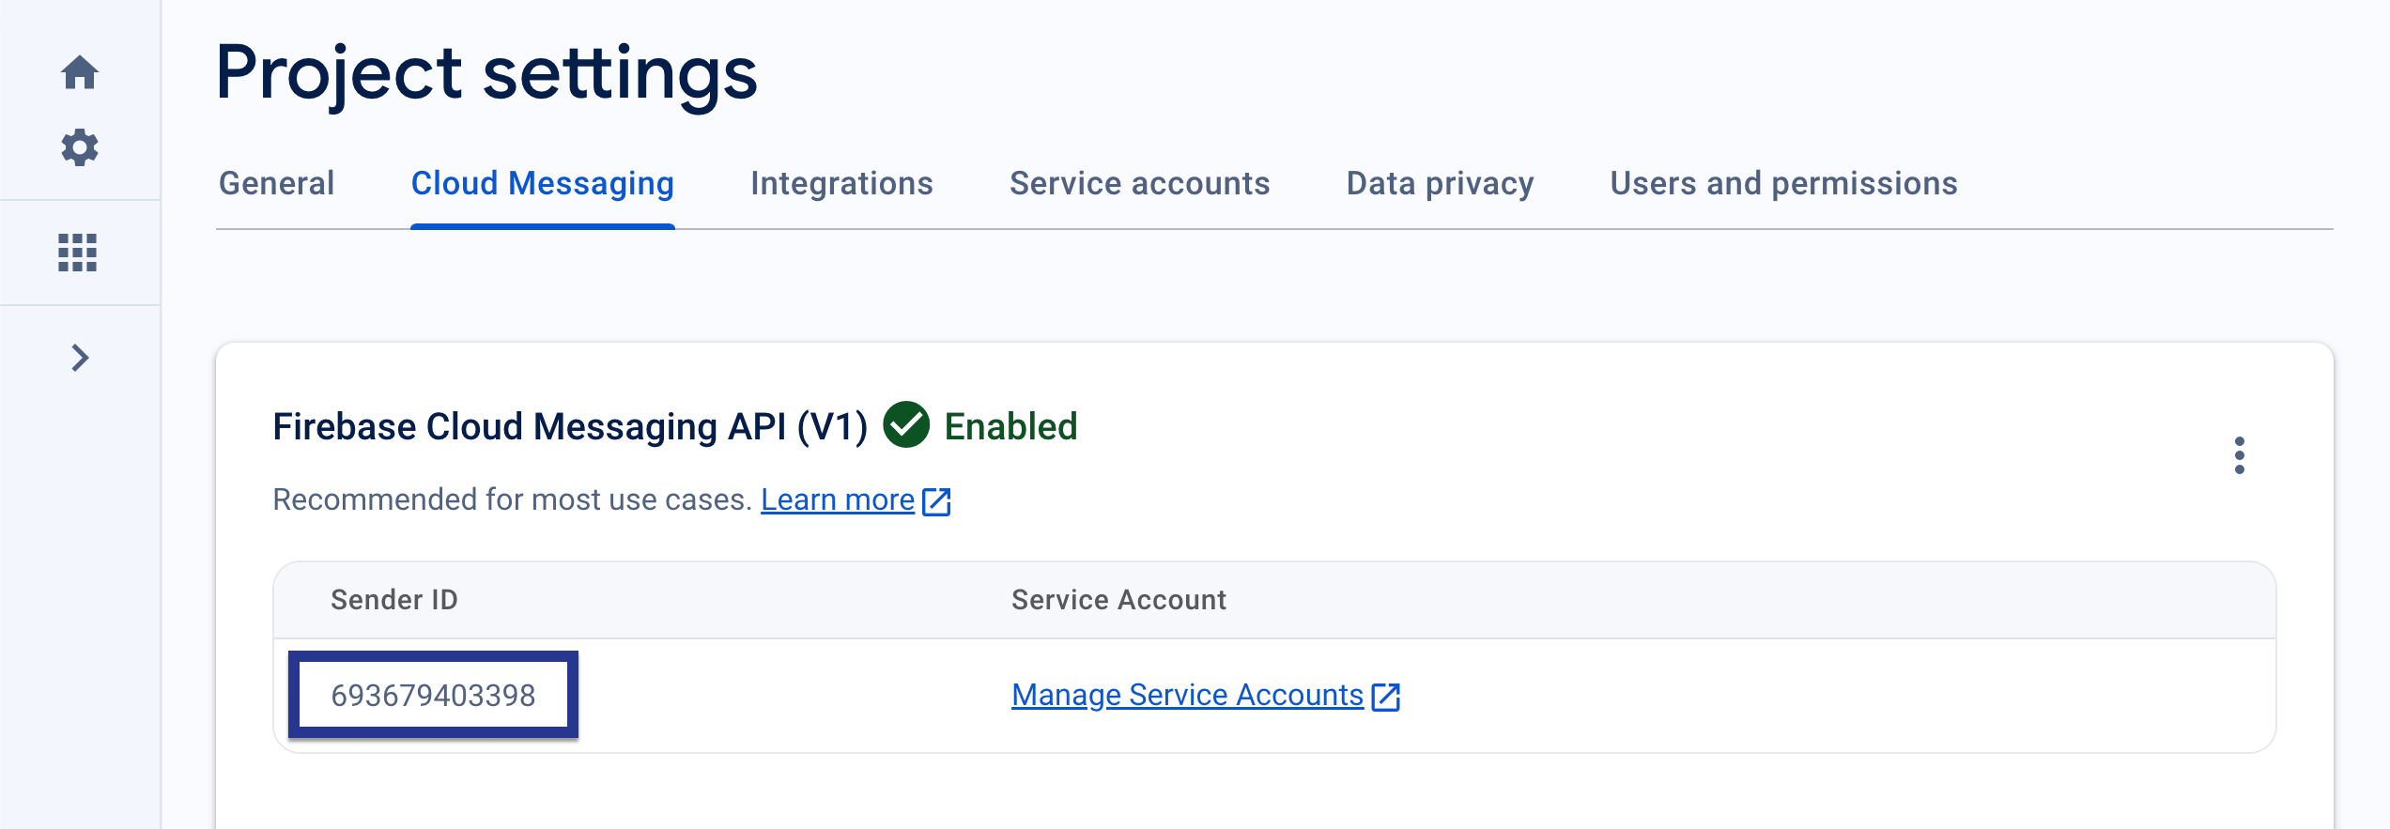Go to the Service accounts tab
This screenshot has width=2390, height=829.
pyautogui.click(x=1139, y=183)
